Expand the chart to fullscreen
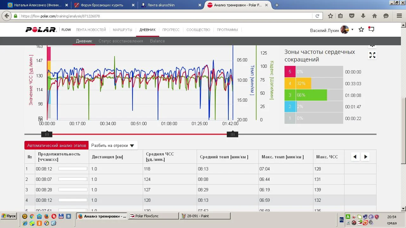 [x=372, y=55]
